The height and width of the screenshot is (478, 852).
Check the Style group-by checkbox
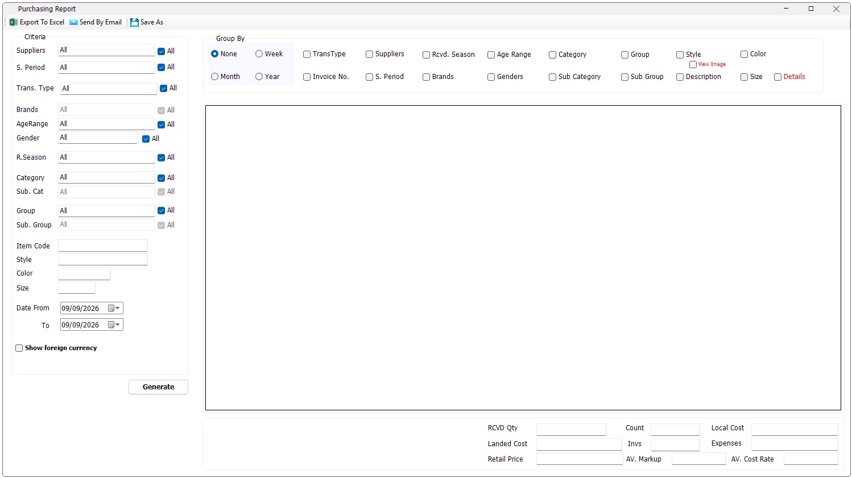680,55
